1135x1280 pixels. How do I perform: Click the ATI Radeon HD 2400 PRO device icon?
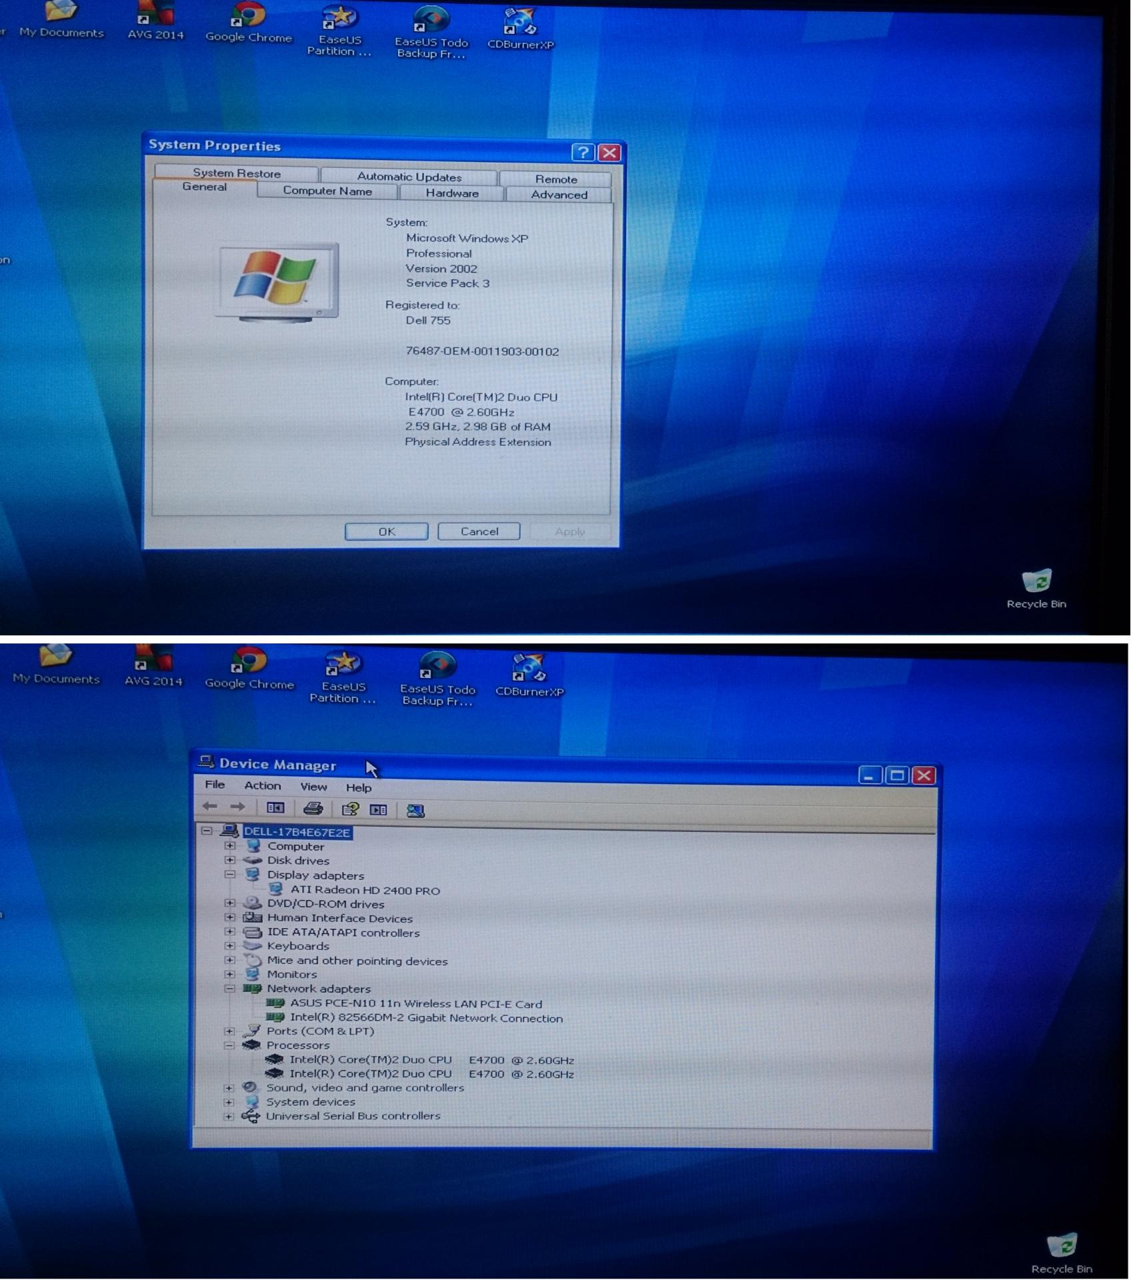click(275, 889)
